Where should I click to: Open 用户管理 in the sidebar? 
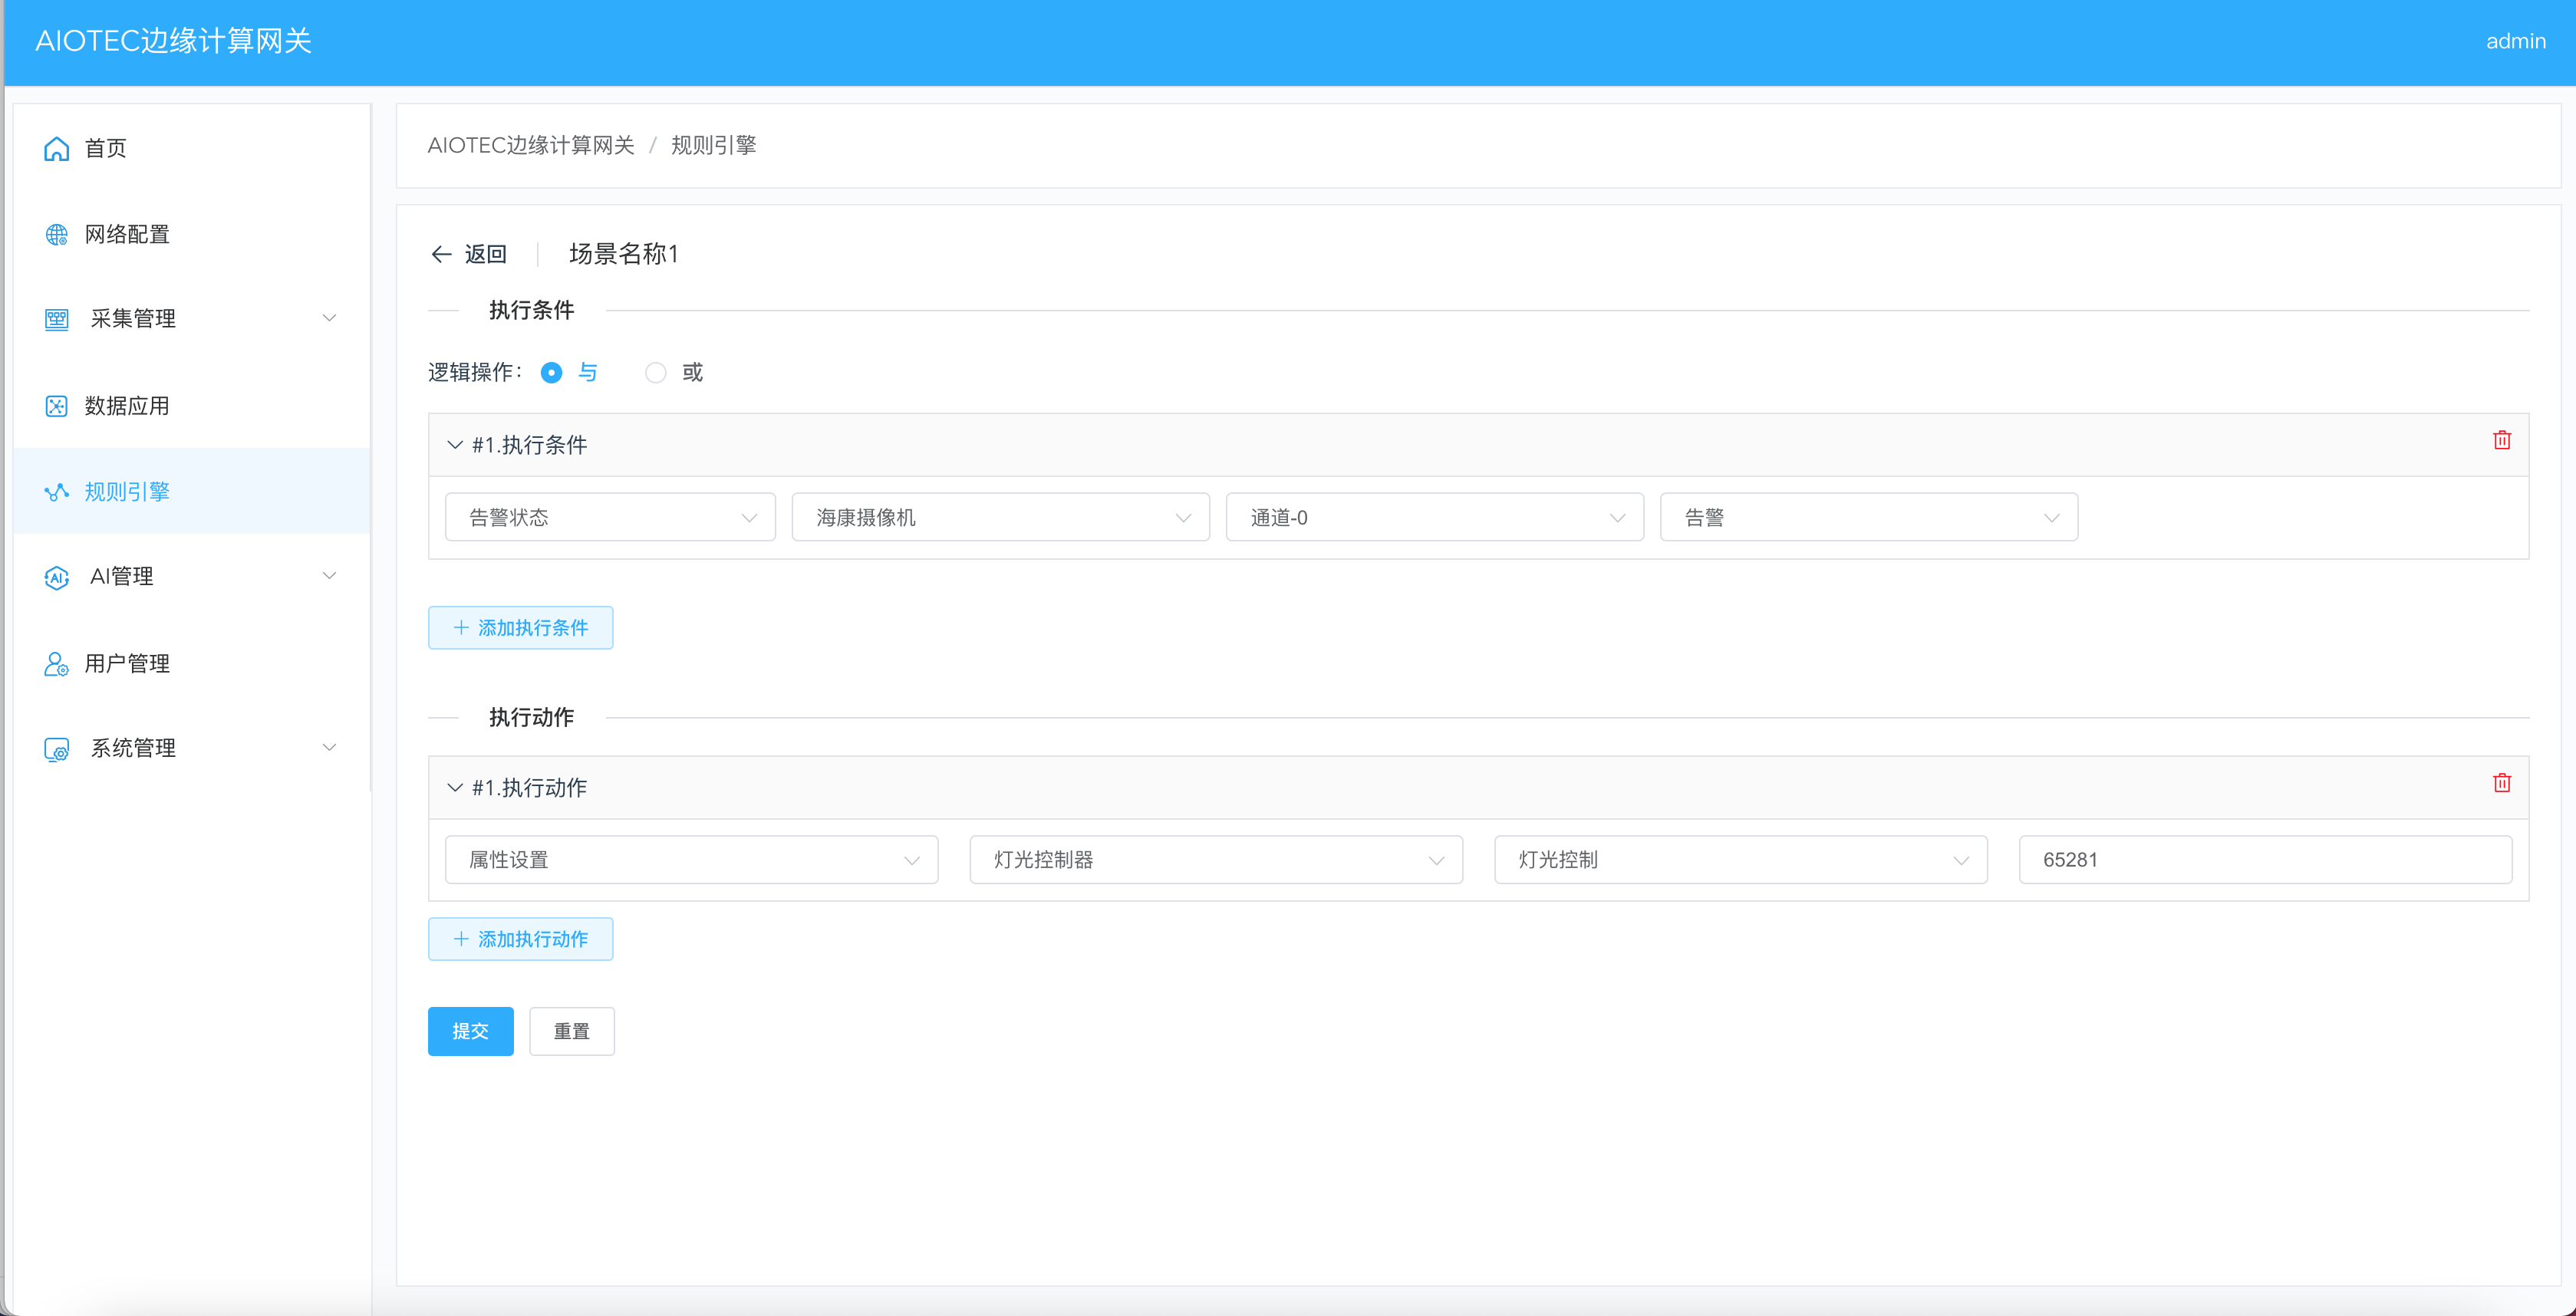coord(192,664)
